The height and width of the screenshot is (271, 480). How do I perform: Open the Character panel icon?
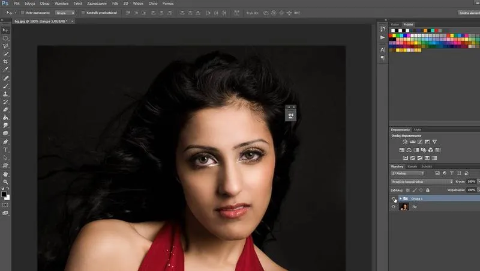point(382,49)
